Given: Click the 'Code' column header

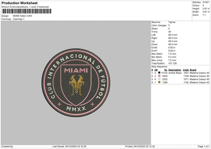Looking at the screenshot, I should [186, 70].
